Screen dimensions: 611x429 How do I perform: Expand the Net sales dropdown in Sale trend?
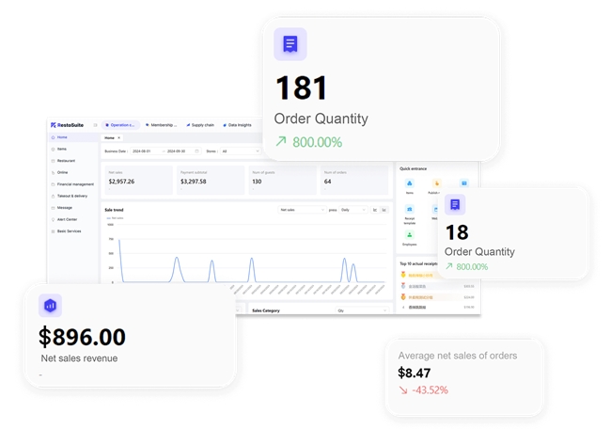click(301, 210)
